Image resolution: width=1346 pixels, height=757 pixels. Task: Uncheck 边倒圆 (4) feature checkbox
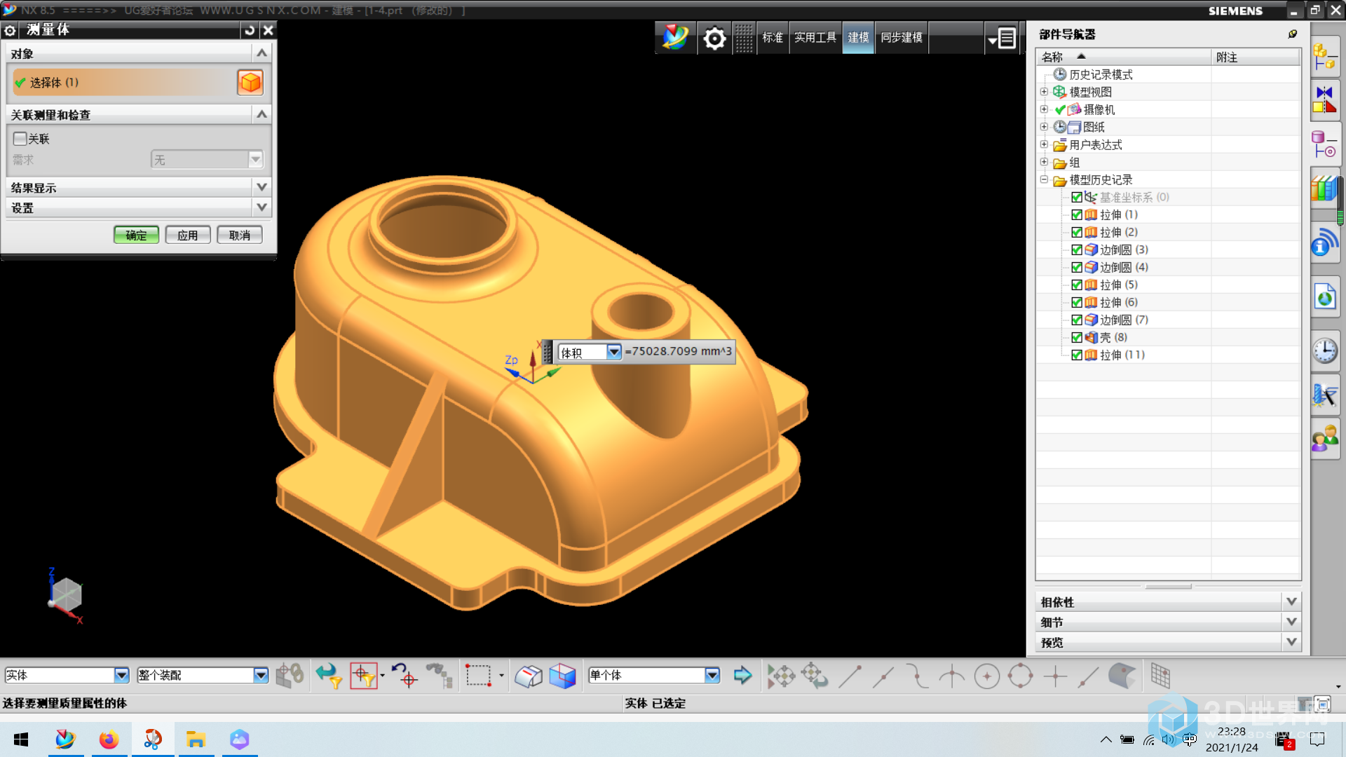pos(1077,268)
